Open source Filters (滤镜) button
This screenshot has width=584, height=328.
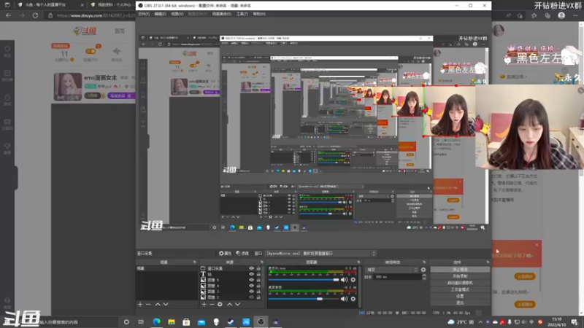click(242, 253)
